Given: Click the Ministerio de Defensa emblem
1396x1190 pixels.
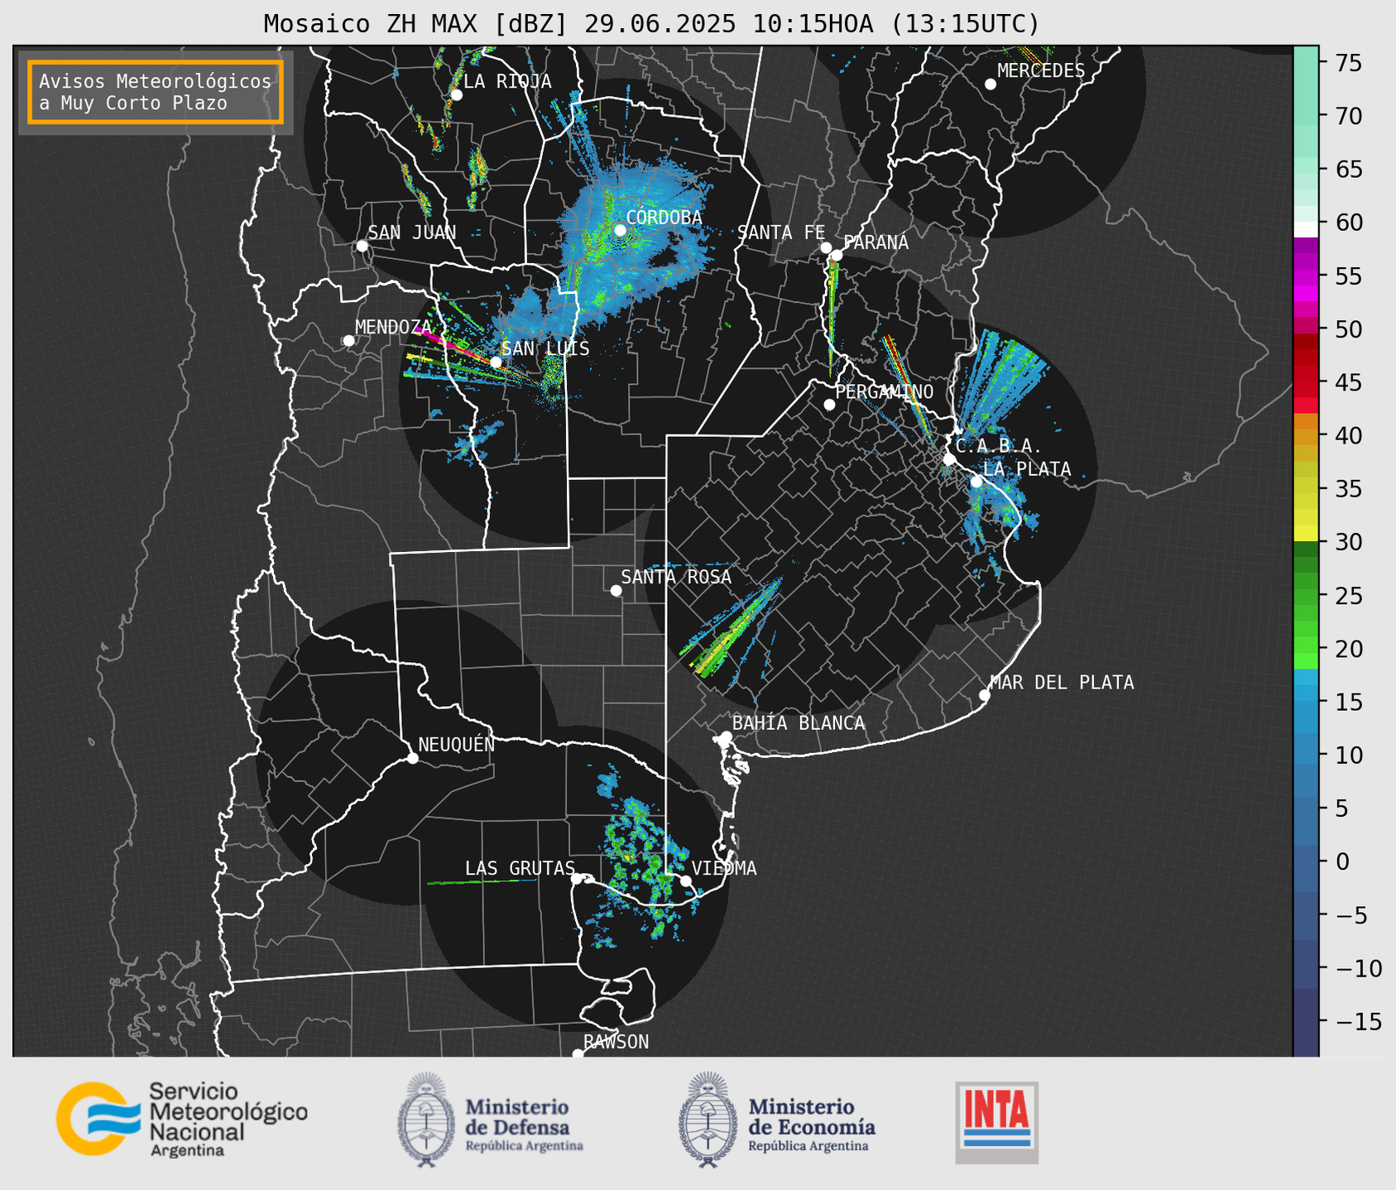Looking at the screenshot, I should [x=426, y=1120].
